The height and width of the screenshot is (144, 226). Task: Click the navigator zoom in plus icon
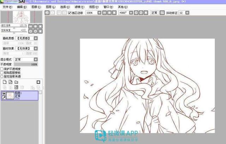[x=35, y=26]
